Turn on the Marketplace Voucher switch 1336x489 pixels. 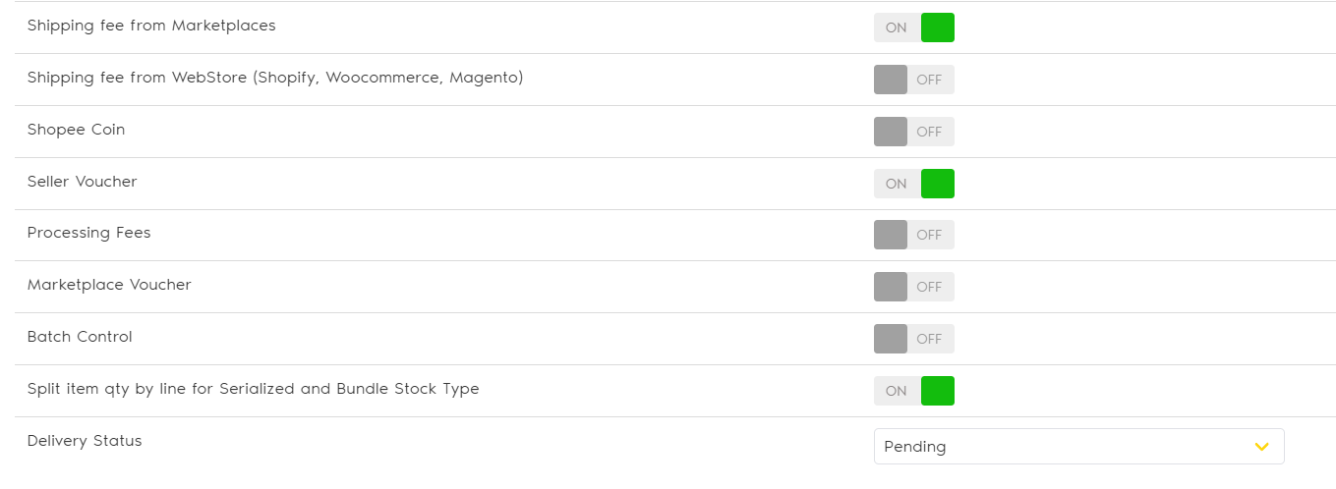913,287
